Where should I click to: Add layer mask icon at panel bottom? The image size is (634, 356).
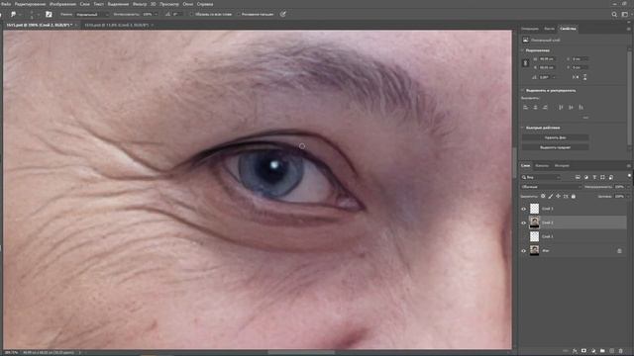point(583,351)
